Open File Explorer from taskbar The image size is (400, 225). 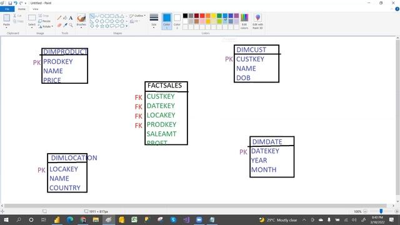pyautogui.click(x=96, y=219)
